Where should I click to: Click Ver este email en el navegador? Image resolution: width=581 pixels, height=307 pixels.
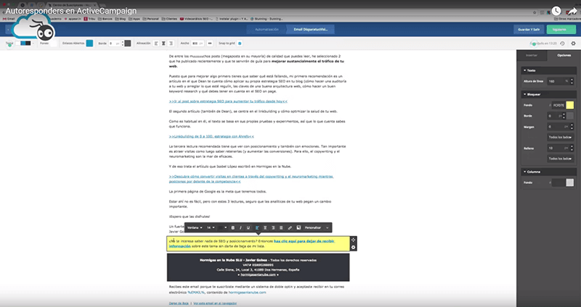point(215,303)
